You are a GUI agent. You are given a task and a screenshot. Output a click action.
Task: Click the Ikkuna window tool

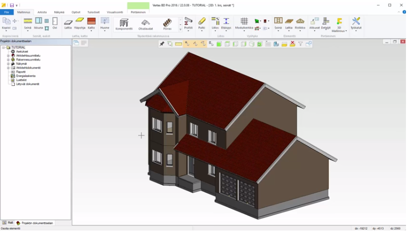point(39,23)
